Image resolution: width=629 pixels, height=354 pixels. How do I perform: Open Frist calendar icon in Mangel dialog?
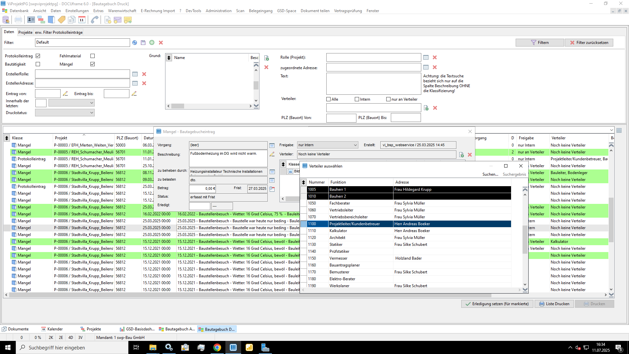point(272,189)
